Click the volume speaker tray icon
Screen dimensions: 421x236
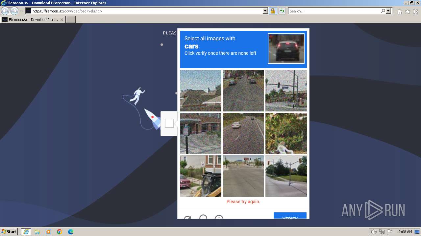tap(374, 232)
